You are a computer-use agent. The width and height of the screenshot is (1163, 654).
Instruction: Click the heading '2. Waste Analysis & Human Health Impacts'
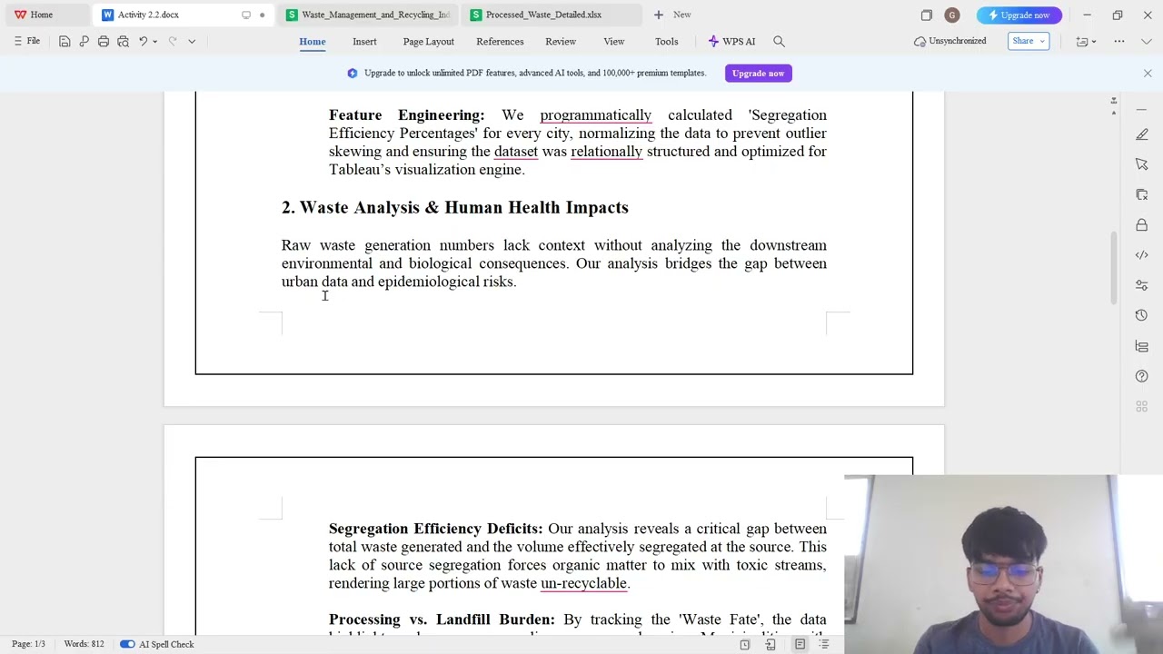click(454, 208)
